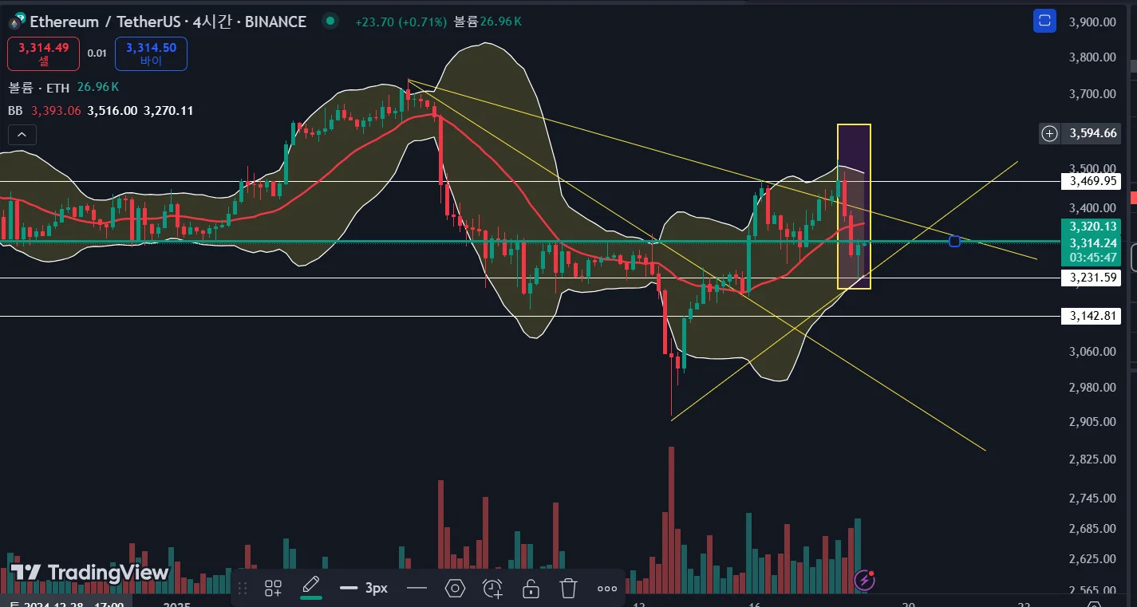Viewport: 1137px width, 607px height.
Task: Open drawing settings hexagon icon
Action: (x=455, y=589)
